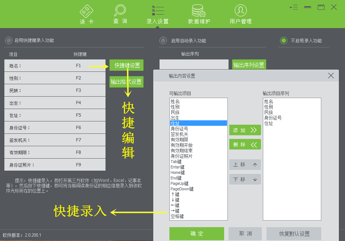Screen dimensions: 345x241
Task: Open the 快捷键设置 hotkey settings
Action: (126, 65)
